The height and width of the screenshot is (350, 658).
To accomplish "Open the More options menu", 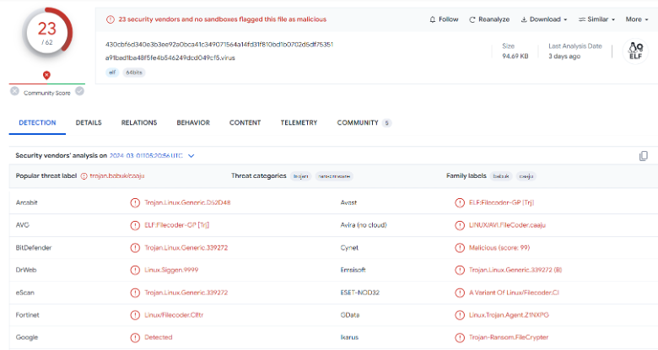I will tap(637, 19).
